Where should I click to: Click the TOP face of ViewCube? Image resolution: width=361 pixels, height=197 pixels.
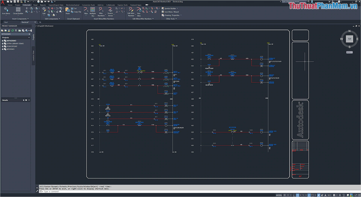349,39
